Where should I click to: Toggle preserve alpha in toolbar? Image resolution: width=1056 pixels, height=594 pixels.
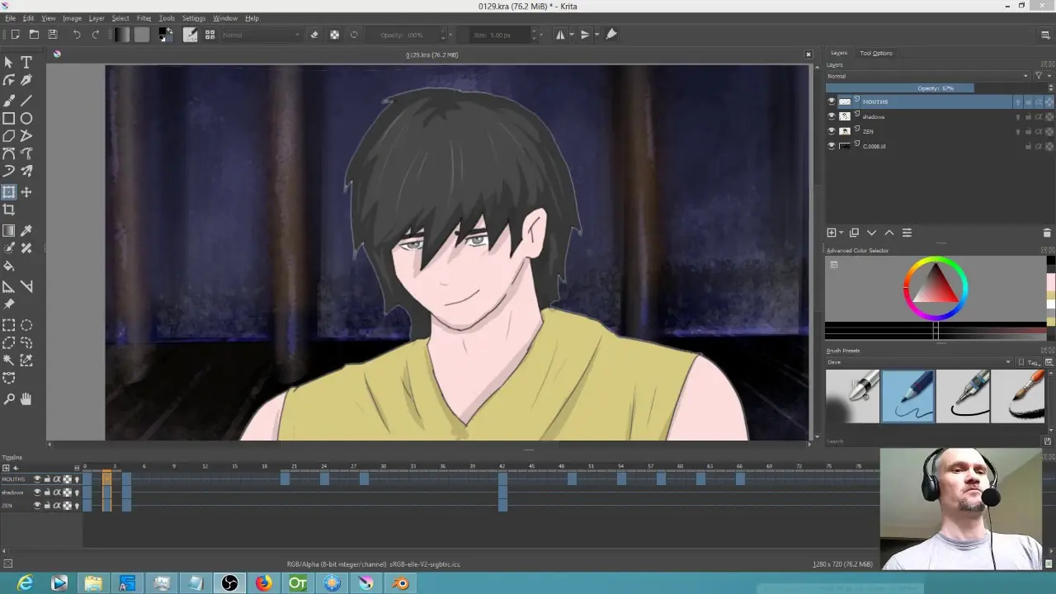pos(334,35)
